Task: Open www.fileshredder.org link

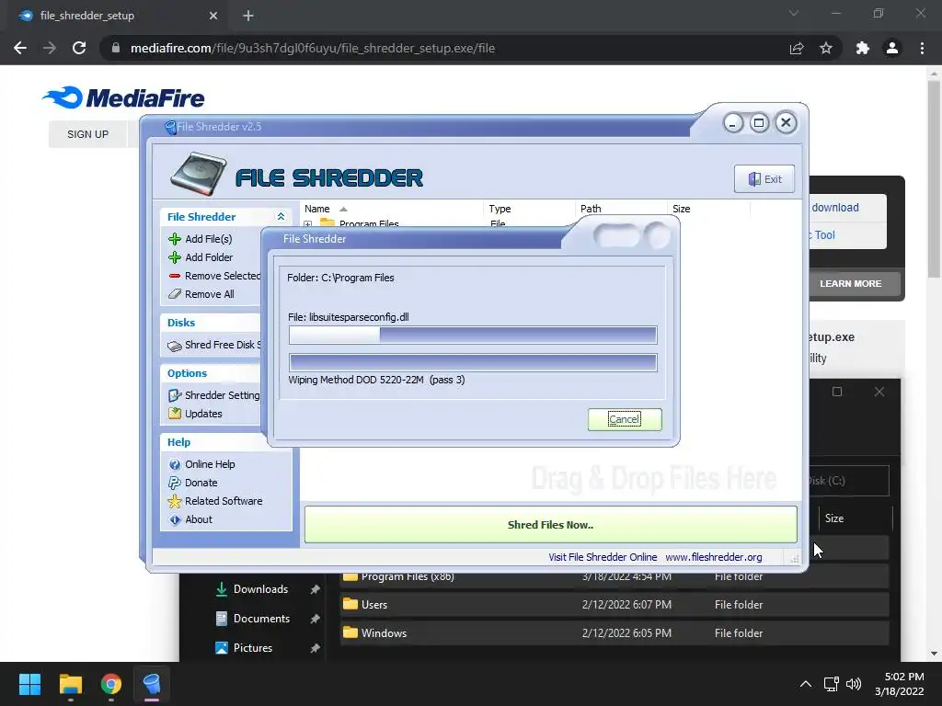Action: click(714, 557)
